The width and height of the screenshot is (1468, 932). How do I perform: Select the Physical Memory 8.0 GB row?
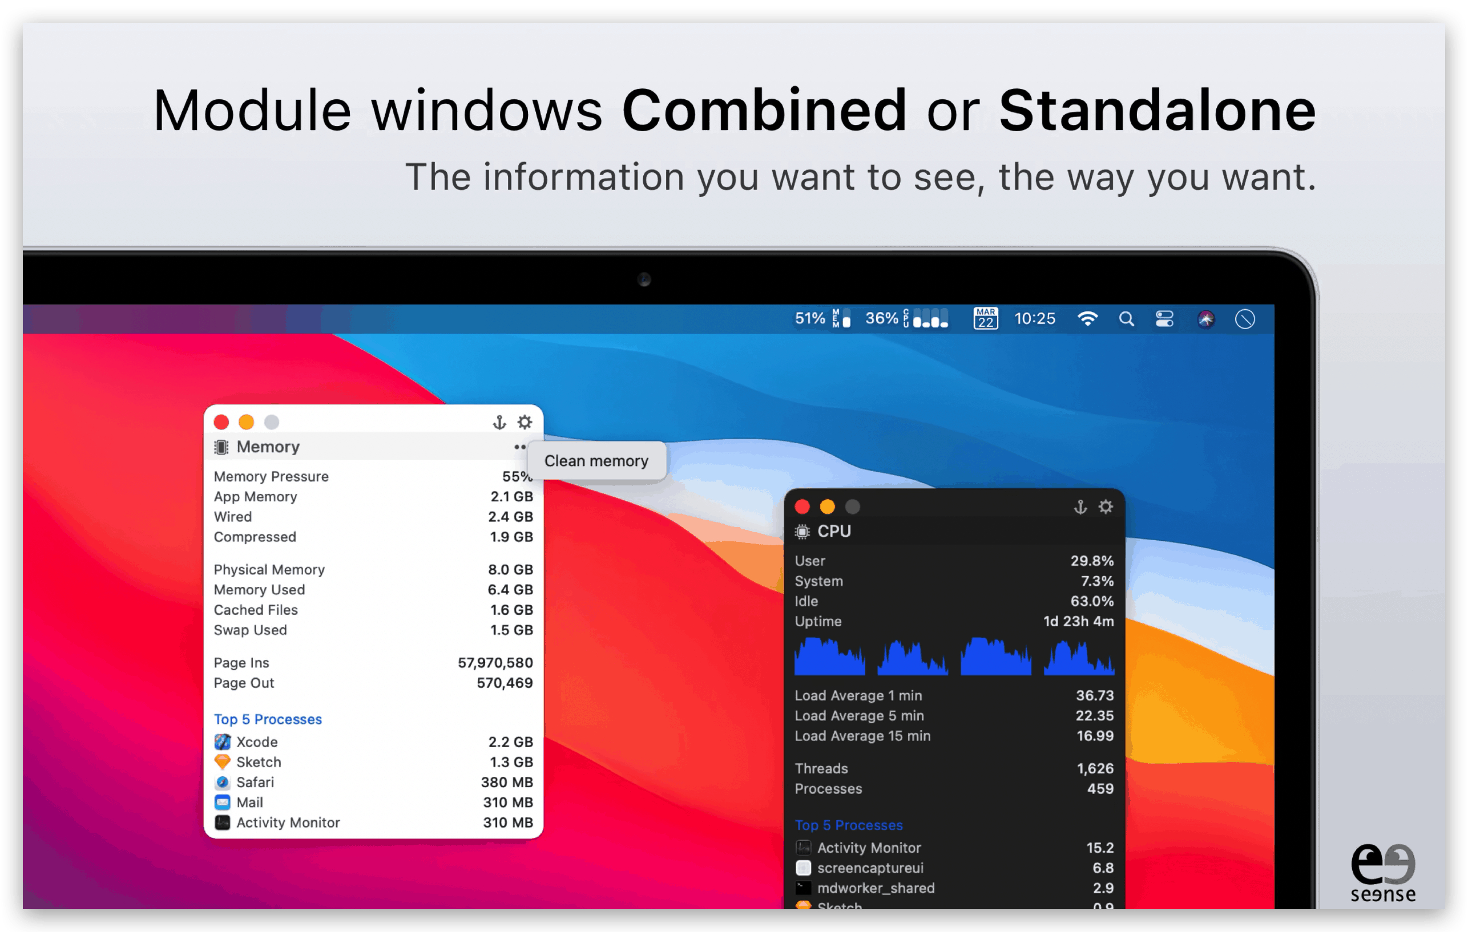[373, 570]
